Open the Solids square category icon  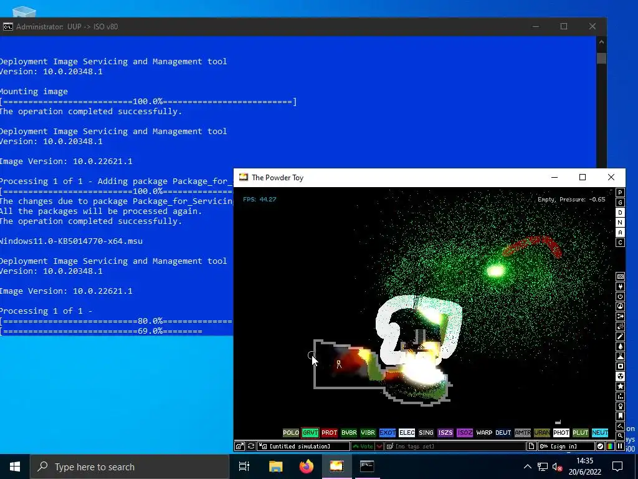(620, 366)
